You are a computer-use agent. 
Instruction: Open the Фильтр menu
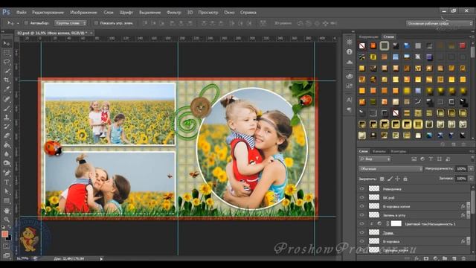[173, 13]
